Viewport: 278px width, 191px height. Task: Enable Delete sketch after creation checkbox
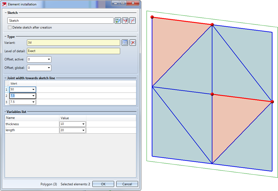point(10,27)
